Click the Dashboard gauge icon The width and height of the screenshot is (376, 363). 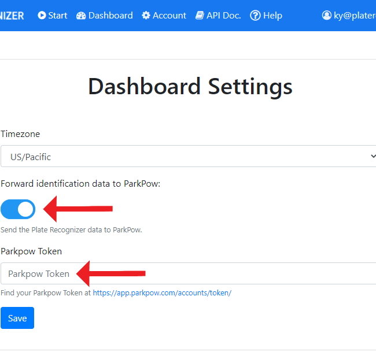[81, 16]
